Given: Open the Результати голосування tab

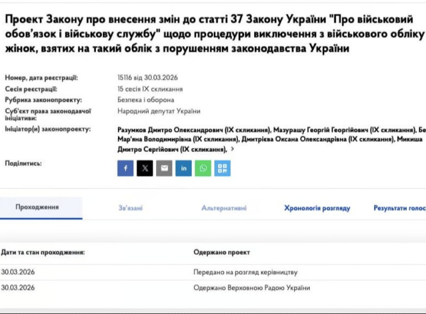Looking at the screenshot, I should point(399,208).
